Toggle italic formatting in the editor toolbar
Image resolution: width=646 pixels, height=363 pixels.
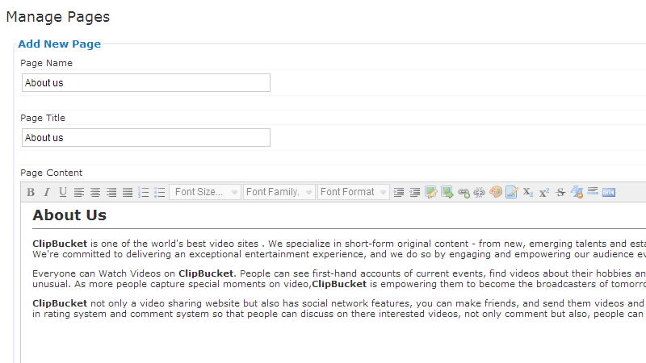[47, 192]
